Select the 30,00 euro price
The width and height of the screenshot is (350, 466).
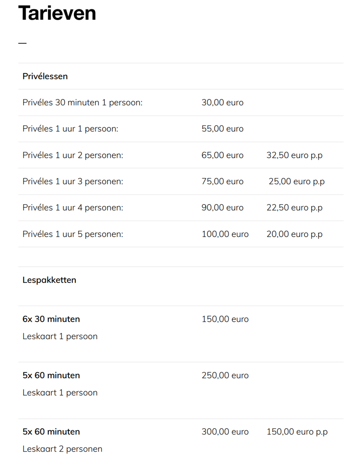223,103
